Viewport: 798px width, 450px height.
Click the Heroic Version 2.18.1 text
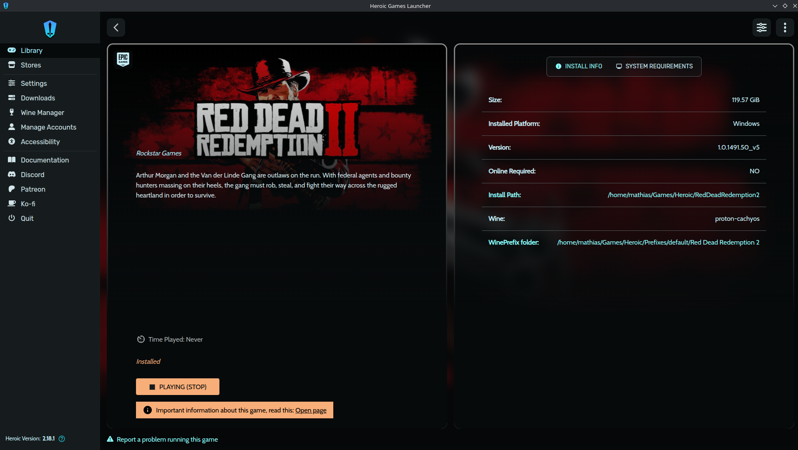pyautogui.click(x=30, y=439)
